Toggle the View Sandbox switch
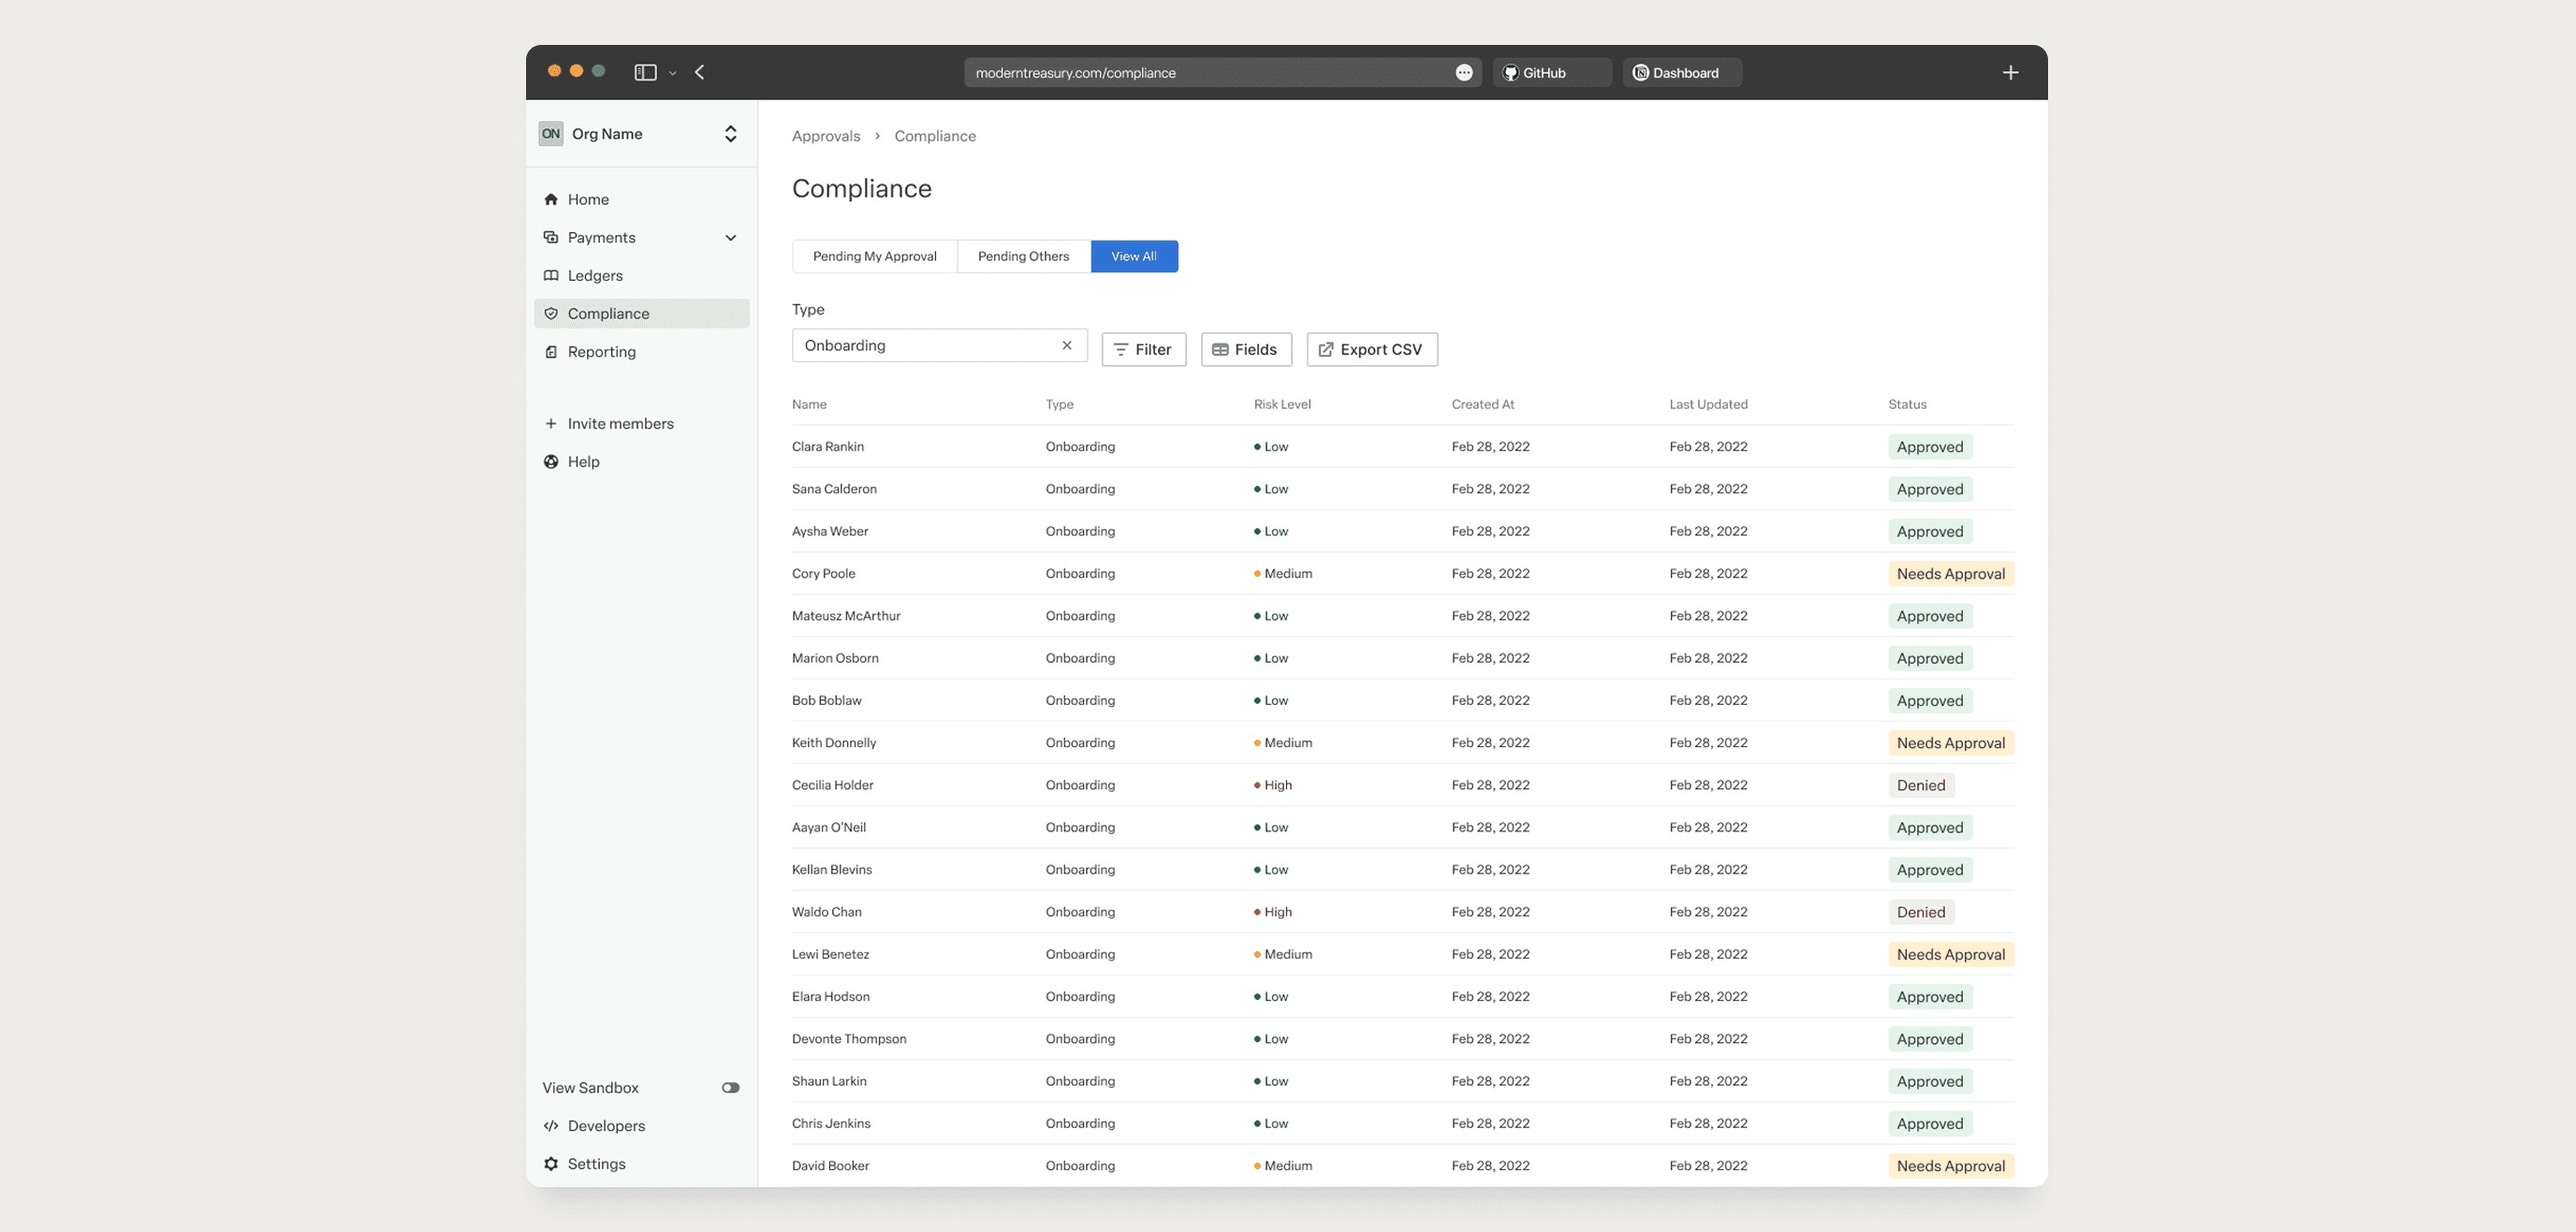Viewport: 2576px width, 1232px height. pyautogui.click(x=730, y=1088)
